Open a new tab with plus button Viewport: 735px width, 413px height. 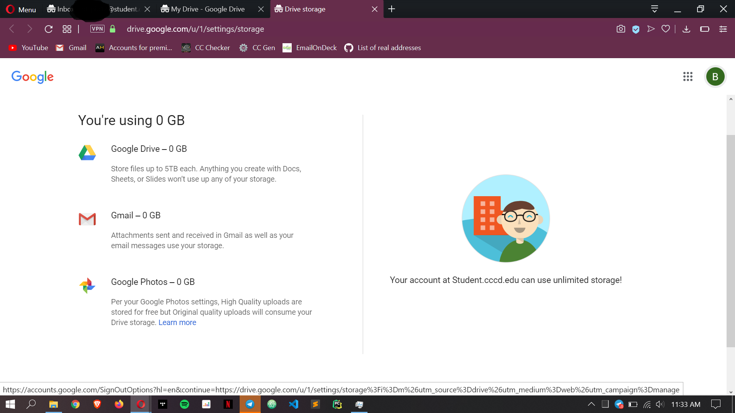391,9
